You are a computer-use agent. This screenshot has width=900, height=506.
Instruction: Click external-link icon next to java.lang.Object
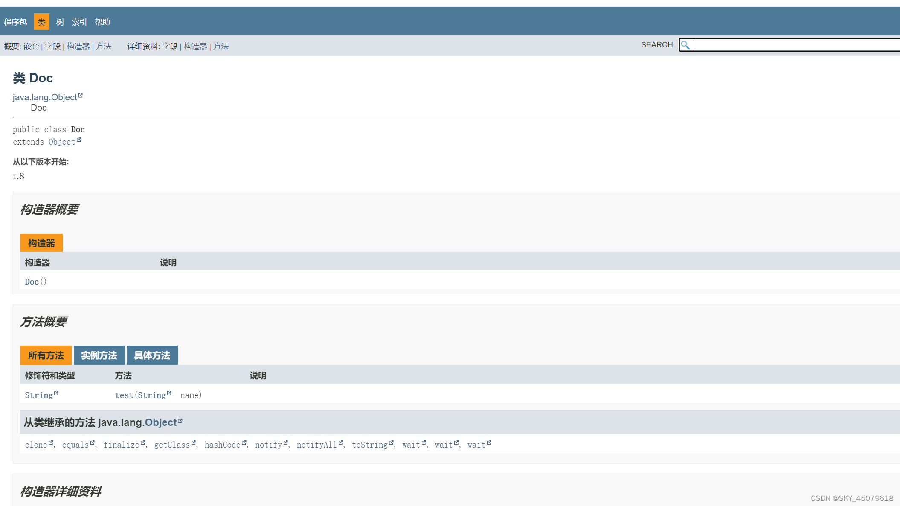(x=81, y=96)
